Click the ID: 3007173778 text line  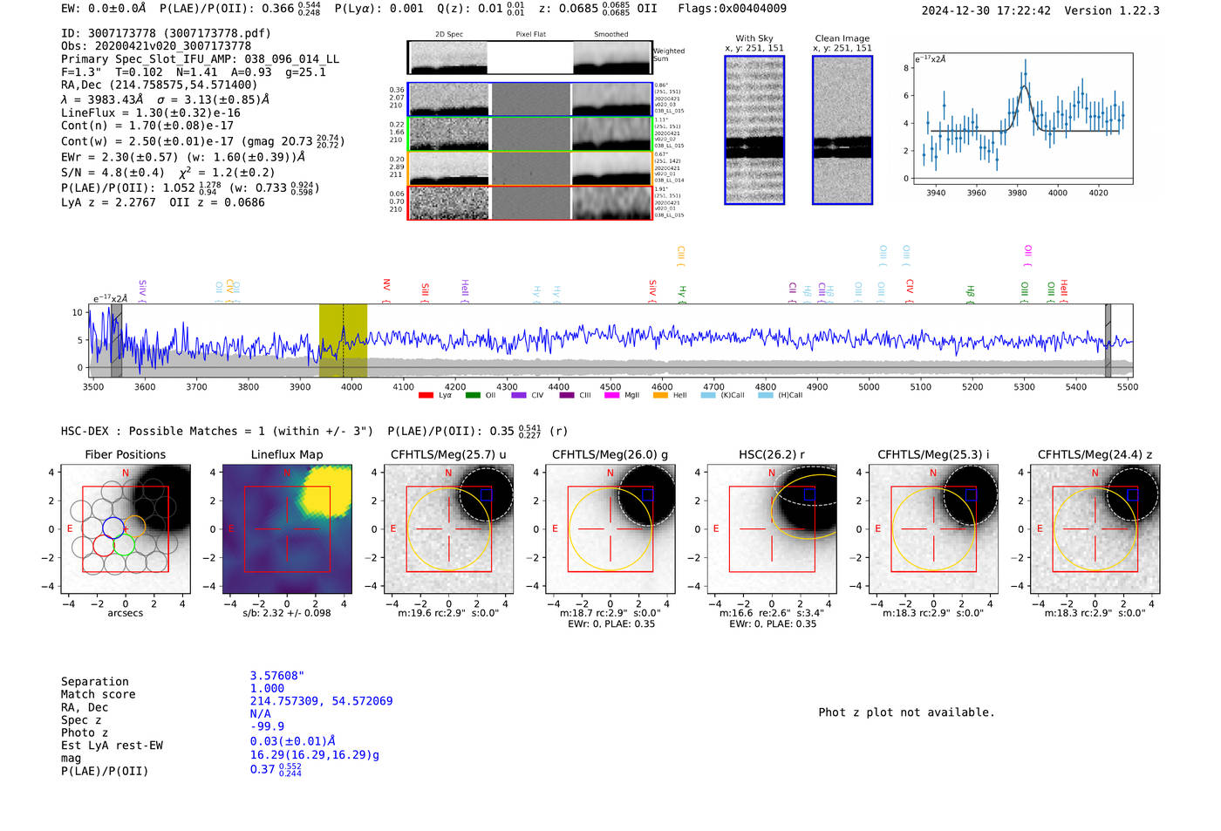pos(166,33)
